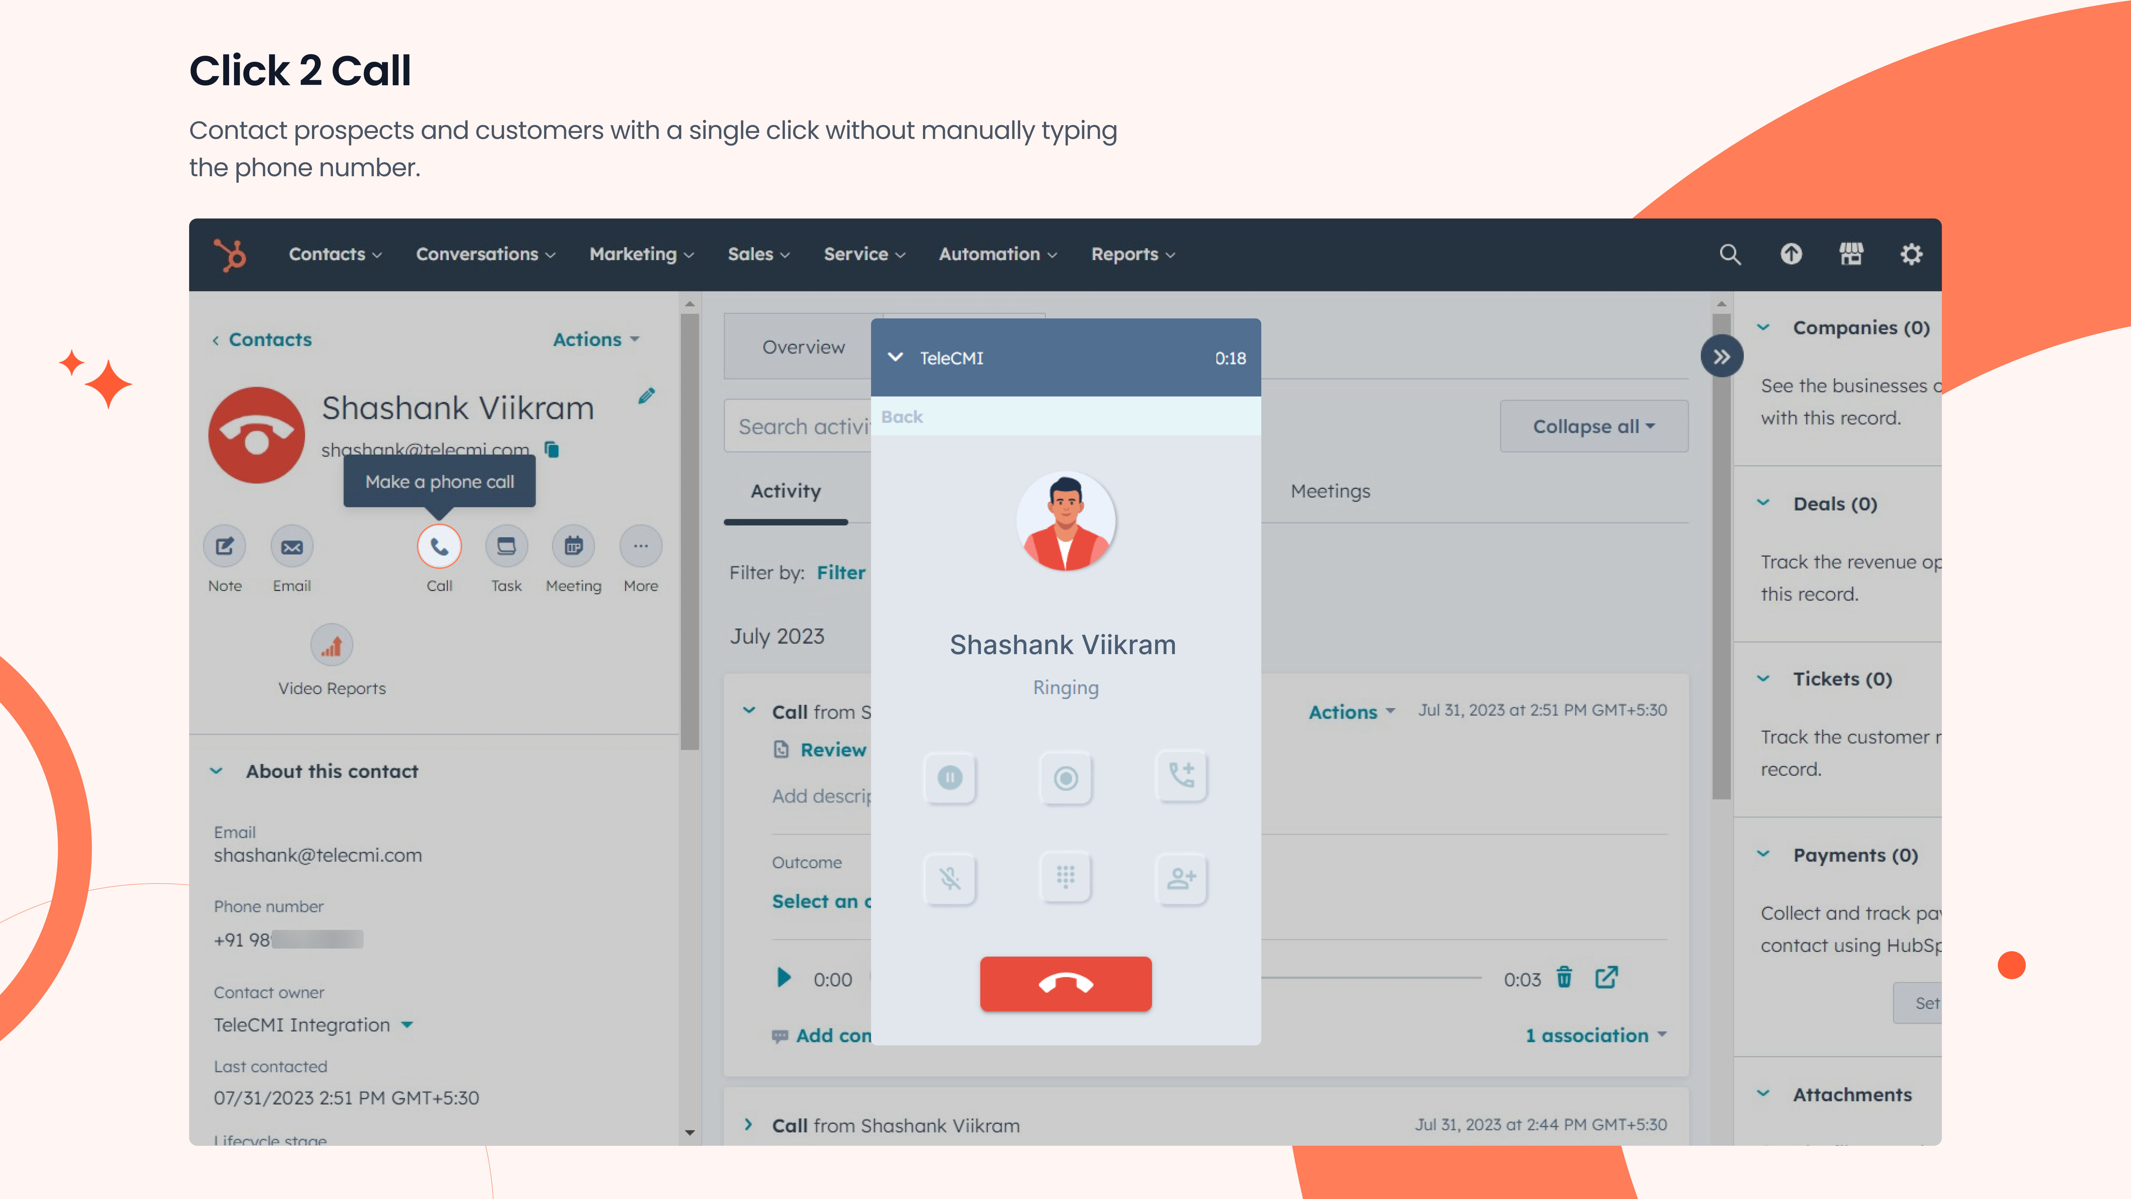Click the Call phone icon
2131x1199 pixels.
click(439, 547)
